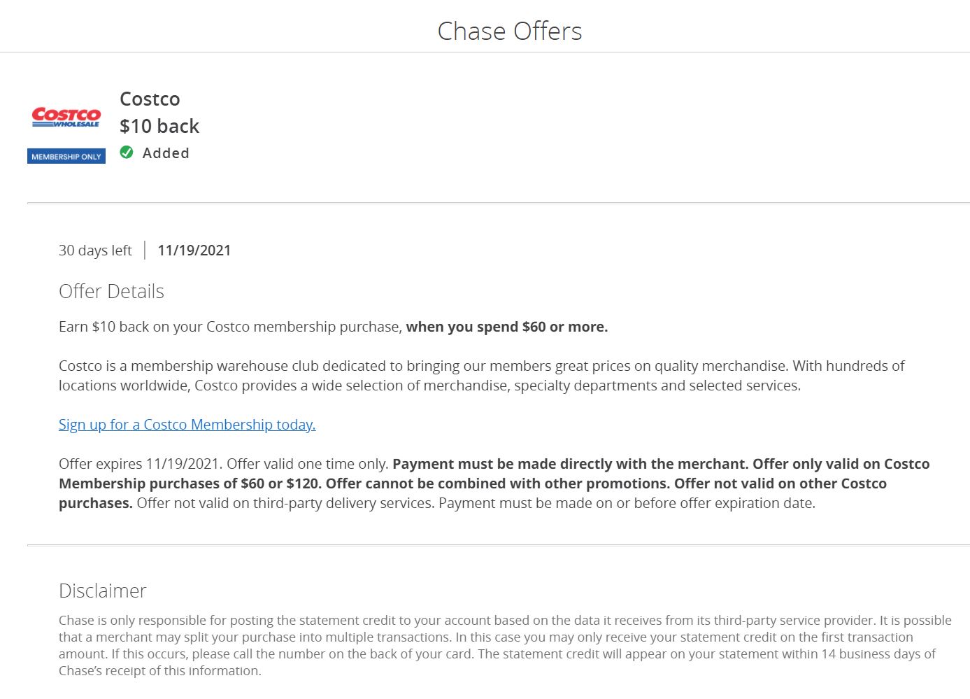Click the blue MEMBERSHIP ONLY label icon
The image size is (970, 699).
(66, 155)
